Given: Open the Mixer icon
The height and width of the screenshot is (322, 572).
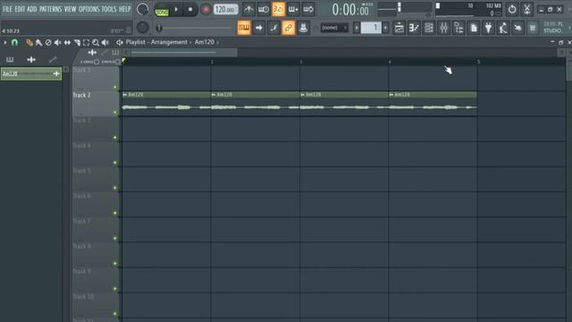Looking at the screenshot, I should click(x=443, y=28).
